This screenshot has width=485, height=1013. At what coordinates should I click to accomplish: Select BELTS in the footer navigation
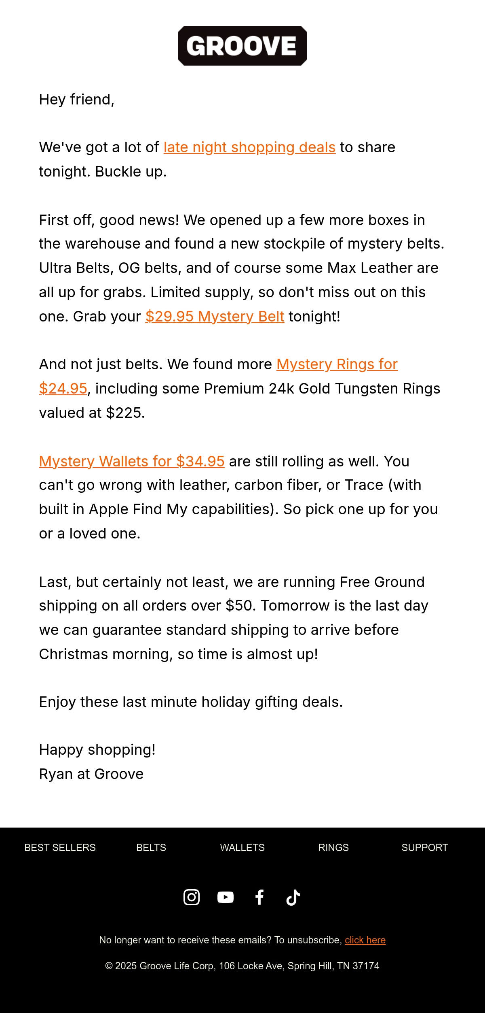tap(151, 847)
